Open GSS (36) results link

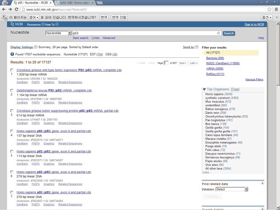coord(115,54)
